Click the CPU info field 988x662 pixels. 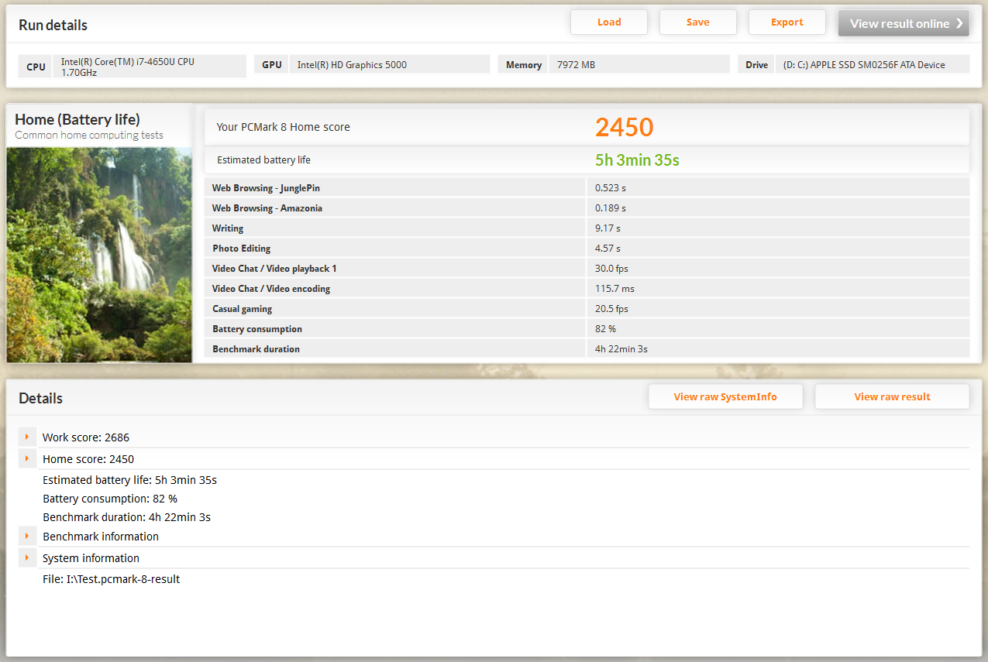[x=150, y=67]
